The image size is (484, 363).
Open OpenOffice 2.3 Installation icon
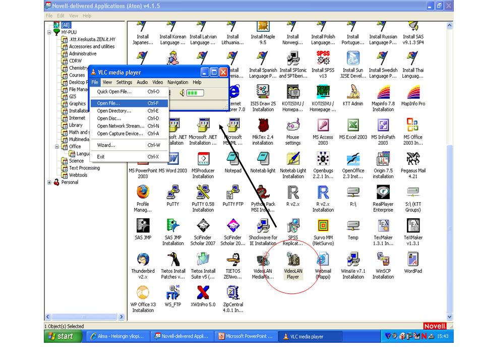click(x=353, y=159)
